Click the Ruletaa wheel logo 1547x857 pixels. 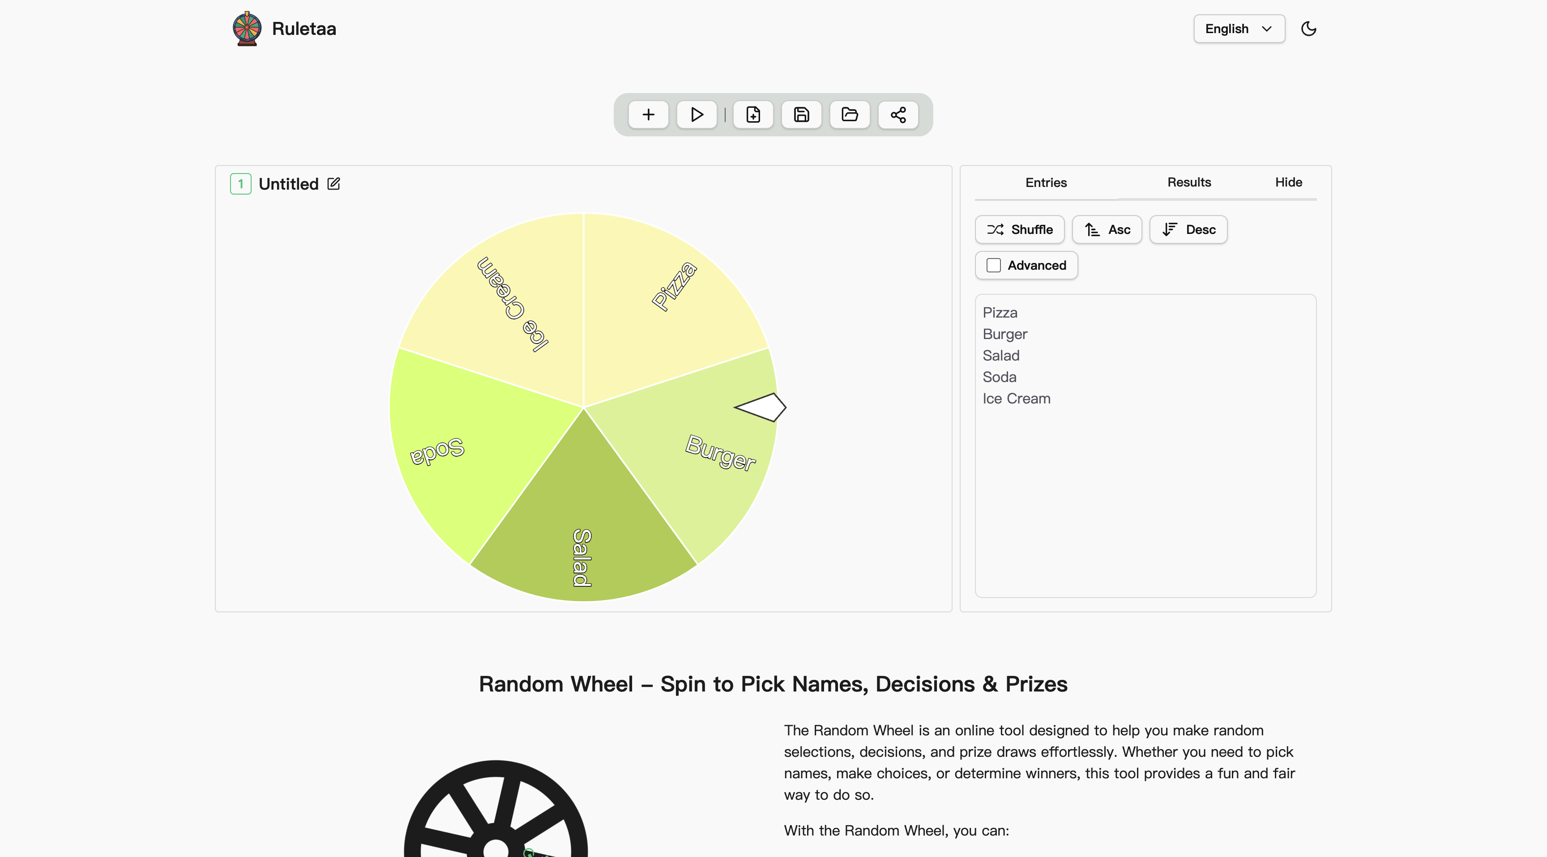pyautogui.click(x=247, y=29)
